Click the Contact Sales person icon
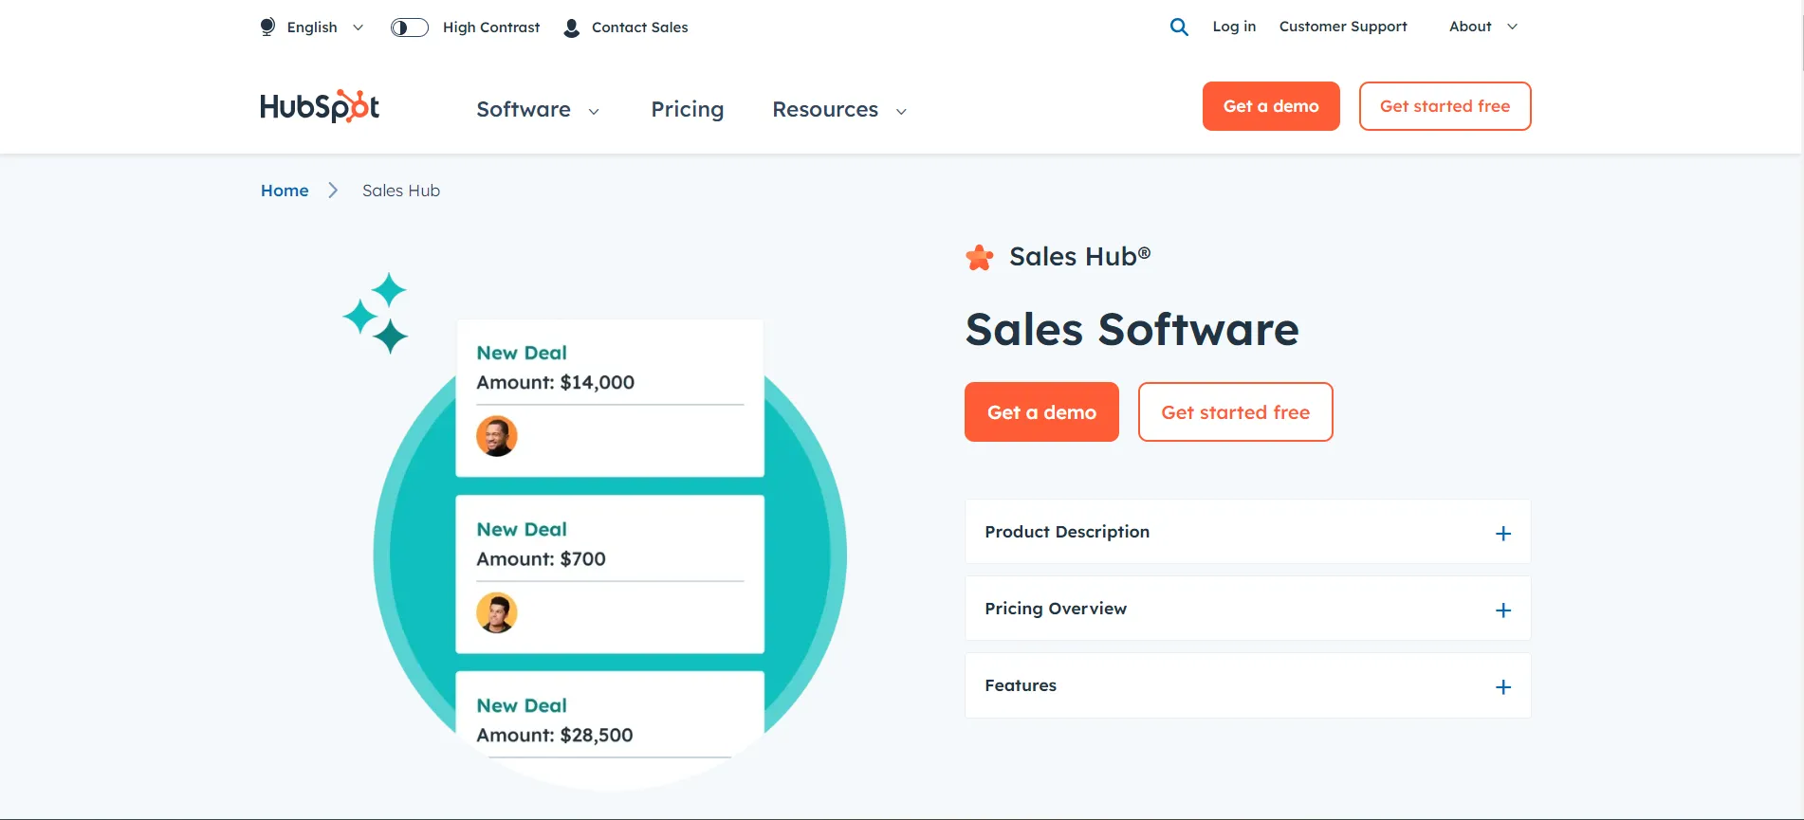Image resolution: width=1804 pixels, height=820 pixels. coord(571,27)
